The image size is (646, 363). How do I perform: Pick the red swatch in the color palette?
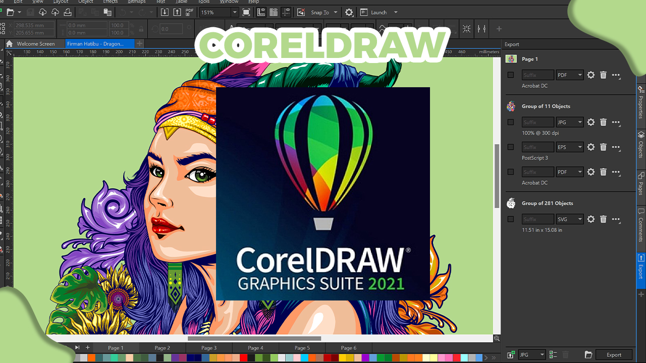point(243,358)
